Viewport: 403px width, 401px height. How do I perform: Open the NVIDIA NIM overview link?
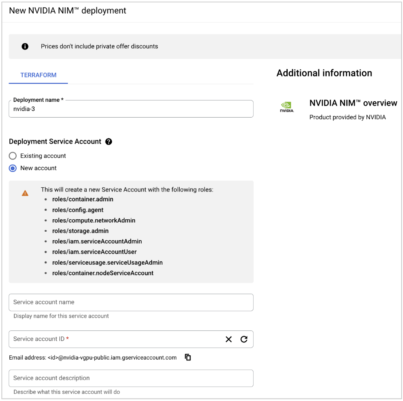click(353, 103)
